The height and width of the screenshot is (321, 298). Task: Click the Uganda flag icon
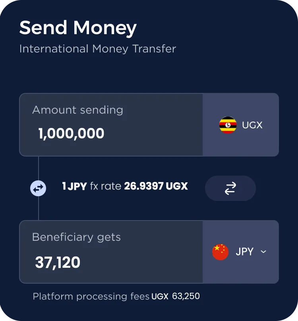(x=228, y=125)
